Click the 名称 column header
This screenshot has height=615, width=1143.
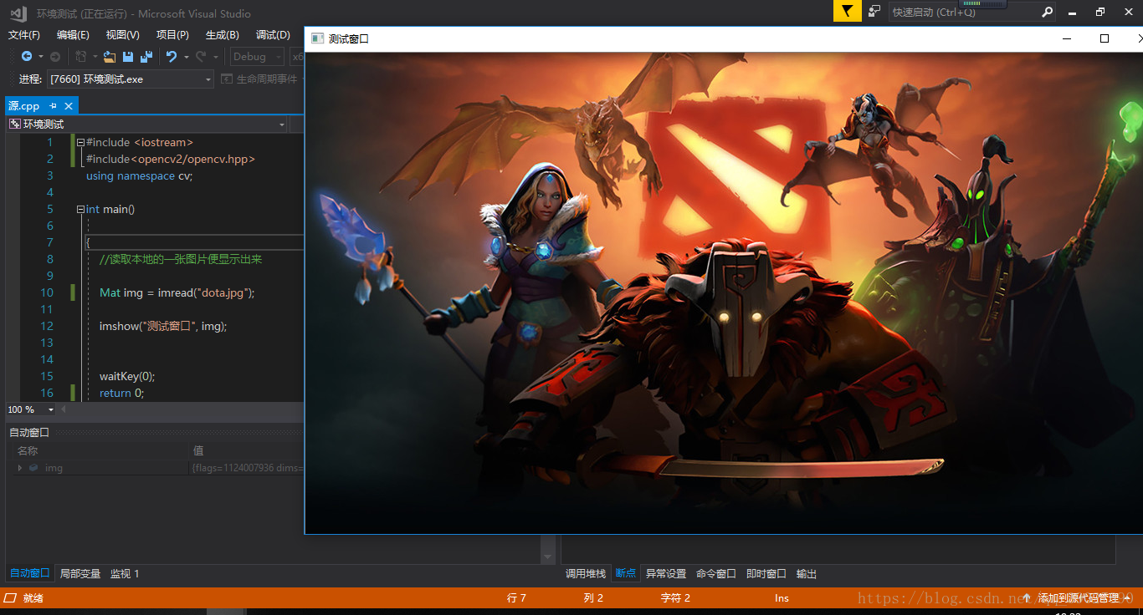tap(28, 450)
